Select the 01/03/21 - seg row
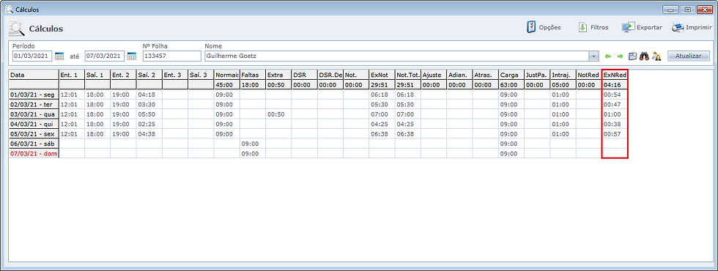The width and height of the screenshot is (718, 271). click(34, 94)
